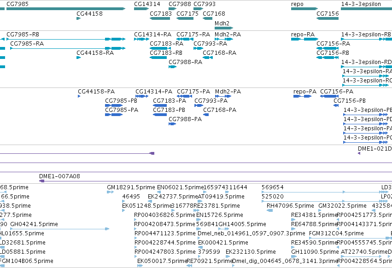Screen dimensions: 392x268
Task: Select the repo gene bar
Action: (x=304, y=9)
